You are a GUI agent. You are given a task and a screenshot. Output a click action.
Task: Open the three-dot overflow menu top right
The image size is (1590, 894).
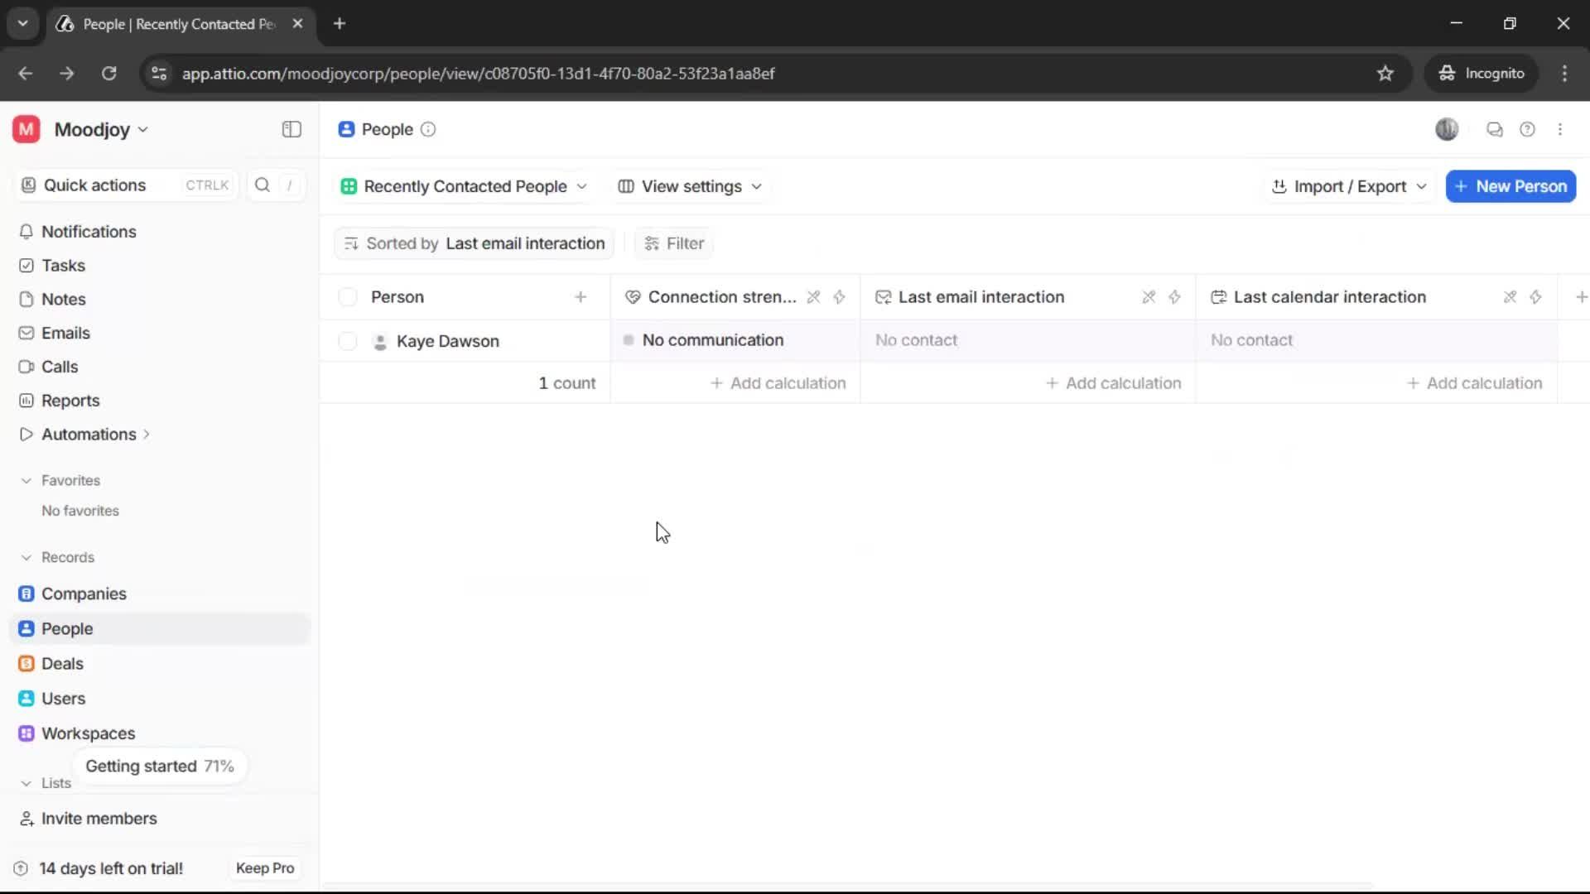pos(1561,129)
